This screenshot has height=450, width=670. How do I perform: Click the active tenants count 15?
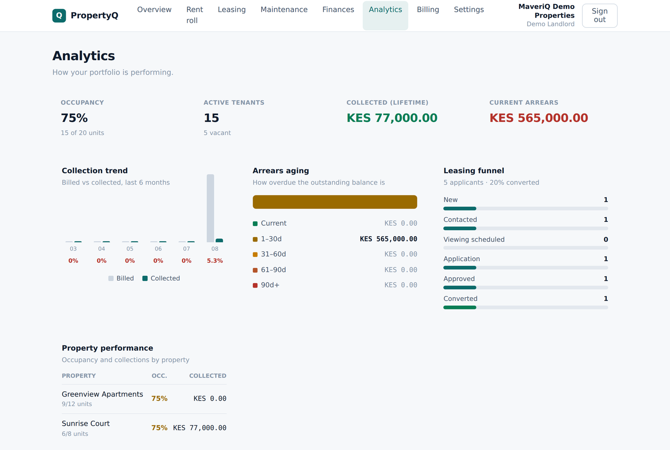click(x=211, y=118)
